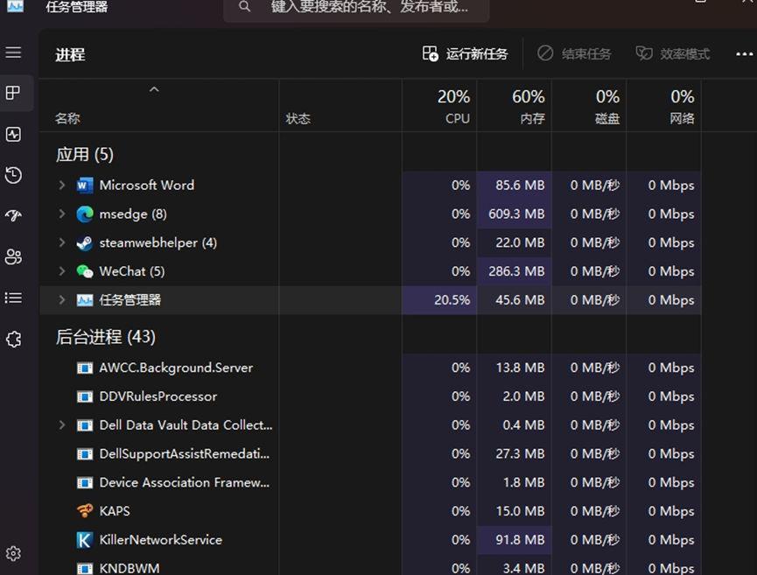Screen dimensions: 757x575
Task: Click 运行新任务 (Run new task) button
Action: (465, 53)
